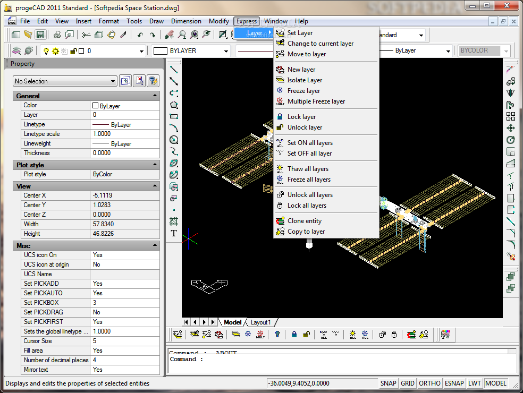Collapse the General section
Image resolution: width=523 pixels, height=393 pixels.
coord(155,96)
